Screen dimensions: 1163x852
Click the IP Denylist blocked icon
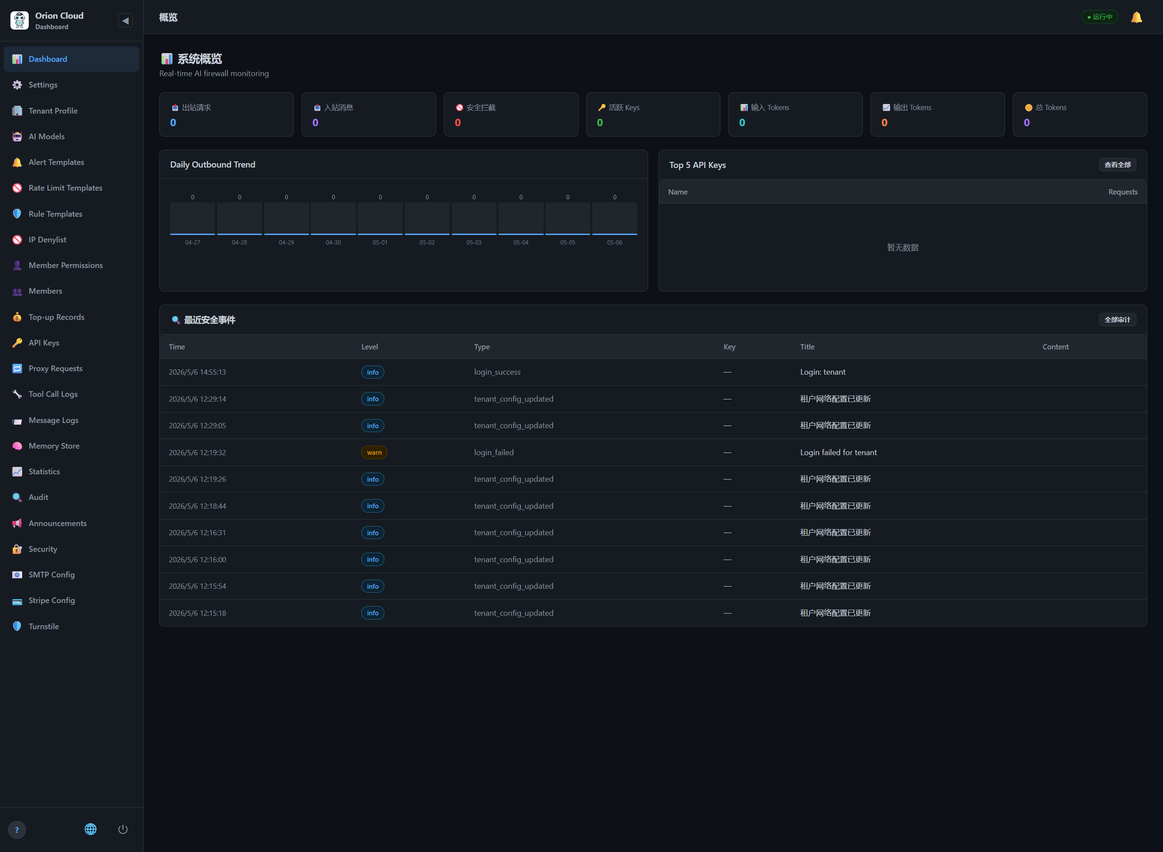(17, 240)
